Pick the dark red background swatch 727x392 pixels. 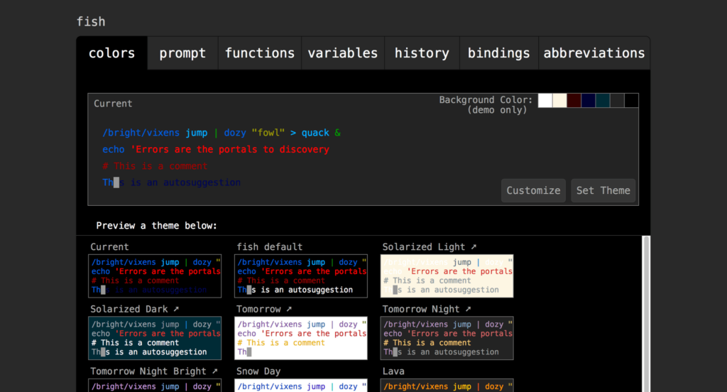pos(574,101)
